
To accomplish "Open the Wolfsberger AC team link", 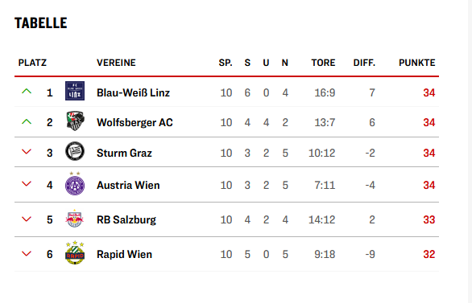I will coord(135,122).
